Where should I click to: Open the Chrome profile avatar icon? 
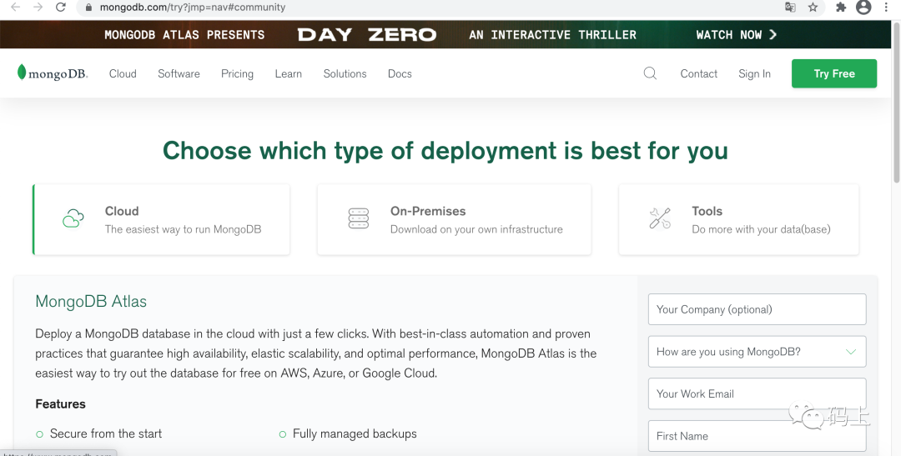[863, 8]
